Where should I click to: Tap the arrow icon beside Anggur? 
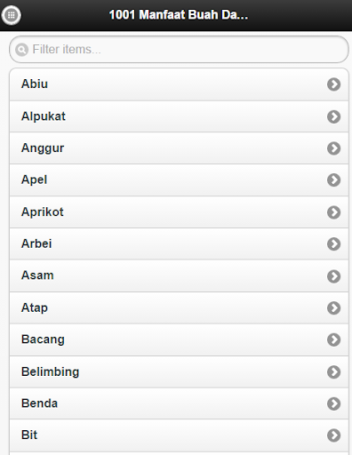(333, 148)
